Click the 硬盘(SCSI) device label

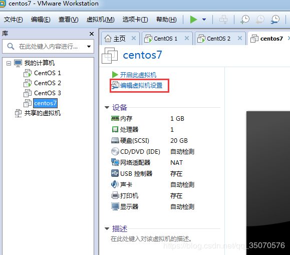pyautogui.click(x=135, y=141)
